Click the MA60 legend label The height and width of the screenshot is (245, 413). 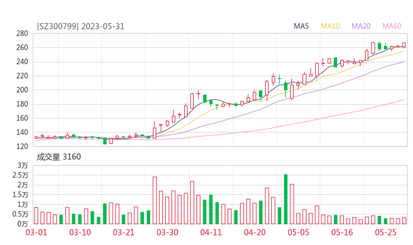(392, 26)
